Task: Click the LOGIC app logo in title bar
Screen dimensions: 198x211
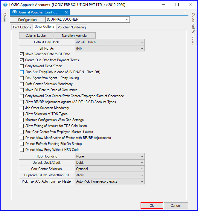Action: pos(5,4)
